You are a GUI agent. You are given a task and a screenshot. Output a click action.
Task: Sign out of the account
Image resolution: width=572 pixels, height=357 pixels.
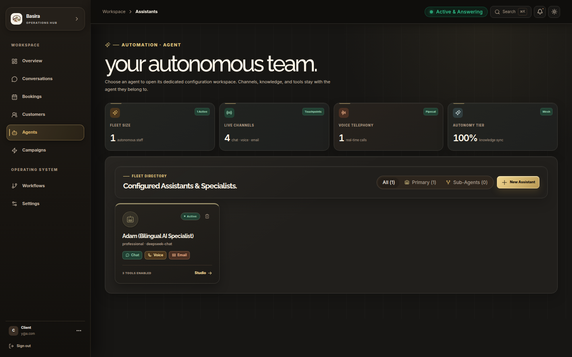(x=20, y=346)
